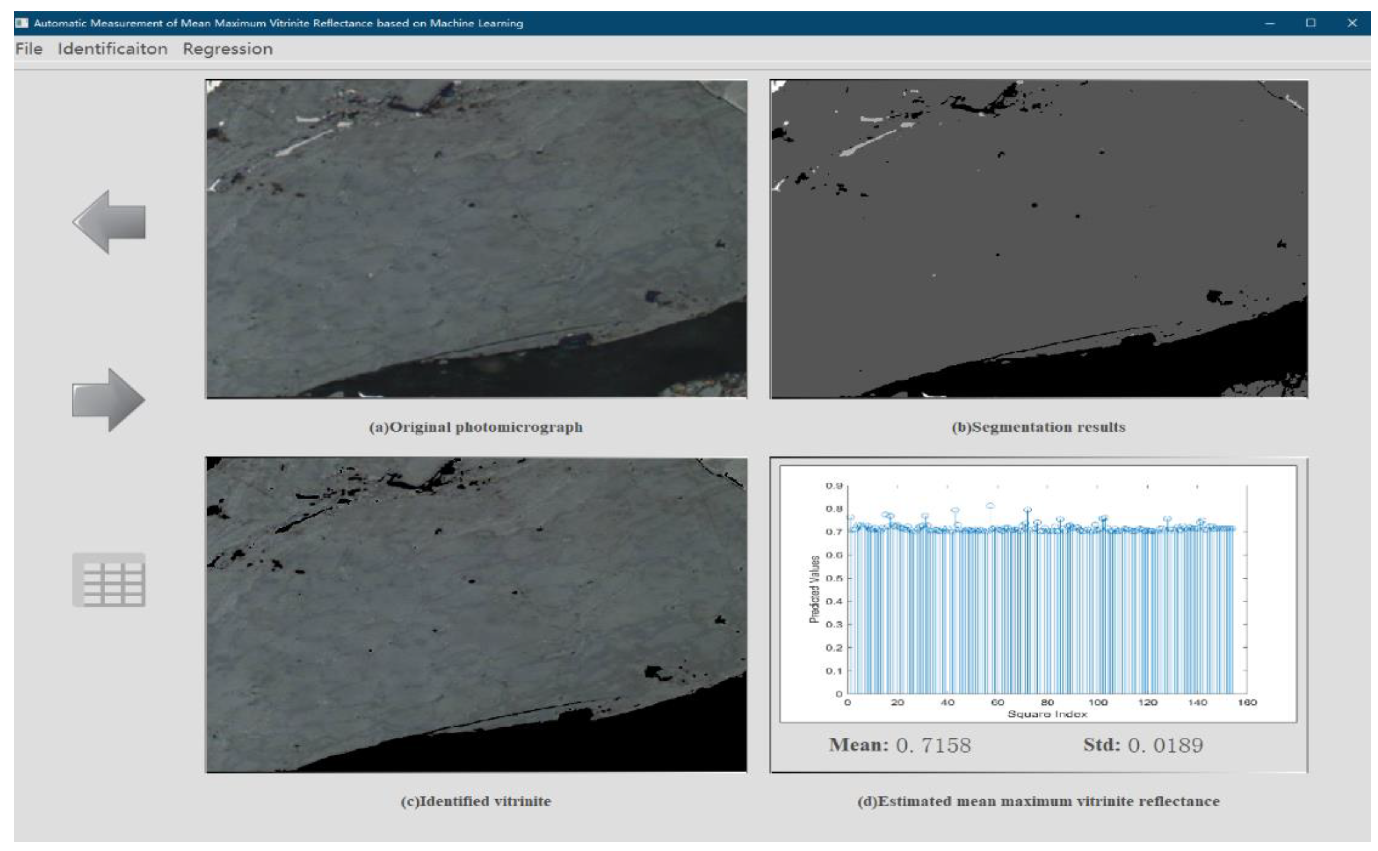This screenshot has height=851, width=1378.
Task: Open the Identificaiton menu
Action: pyautogui.click(x=112, y=49)
